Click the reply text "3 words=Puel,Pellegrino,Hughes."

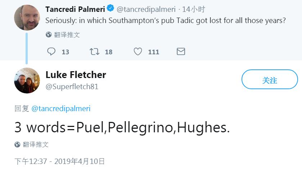click(x=122, y=127)
